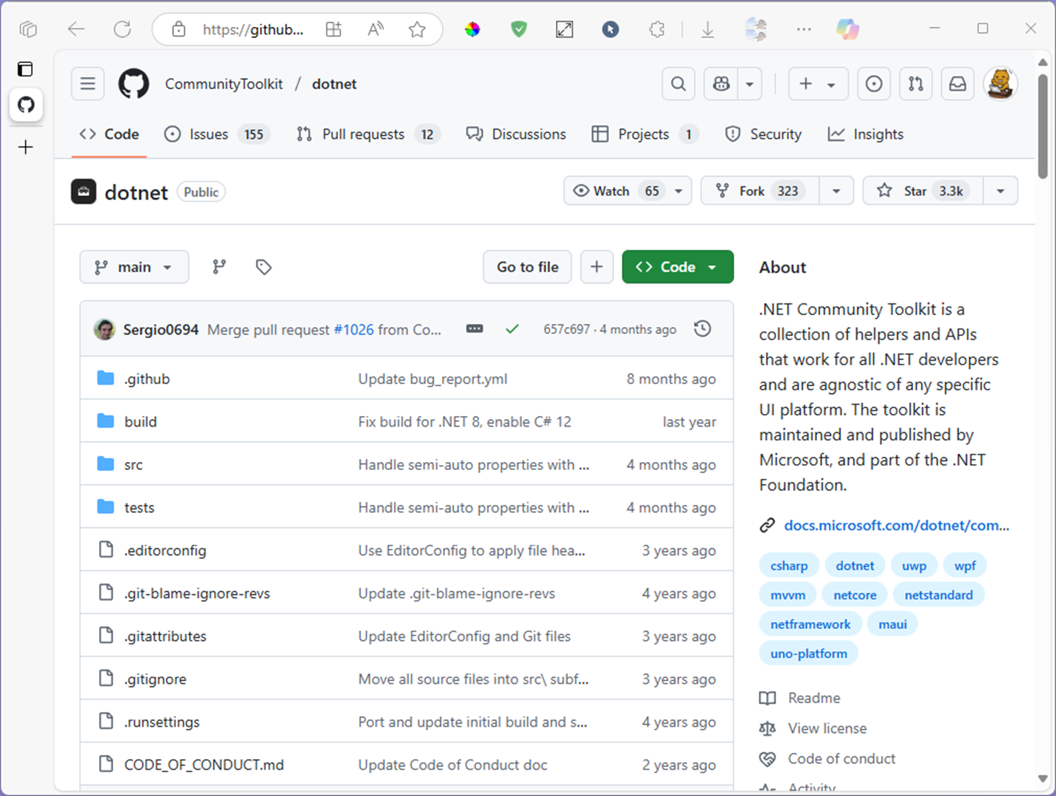This screenshot has width=1056, height=796.
Task: Open the .github folder
Action: click(147, 379)
